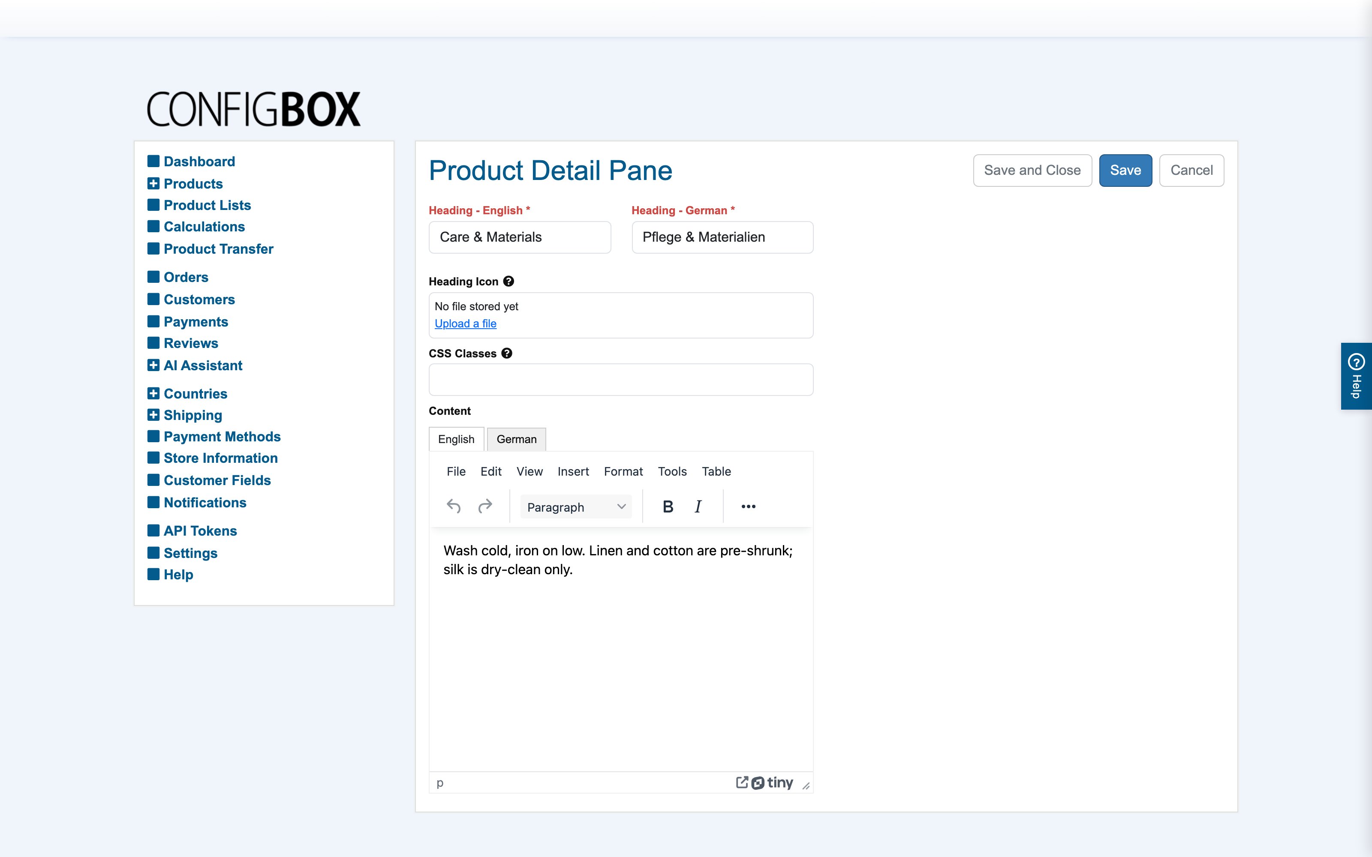Click the square icon beside Orders

153,277
